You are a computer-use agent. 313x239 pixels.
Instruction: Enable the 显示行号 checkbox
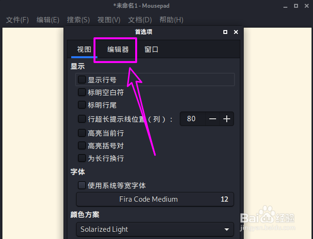pos(82,80)
